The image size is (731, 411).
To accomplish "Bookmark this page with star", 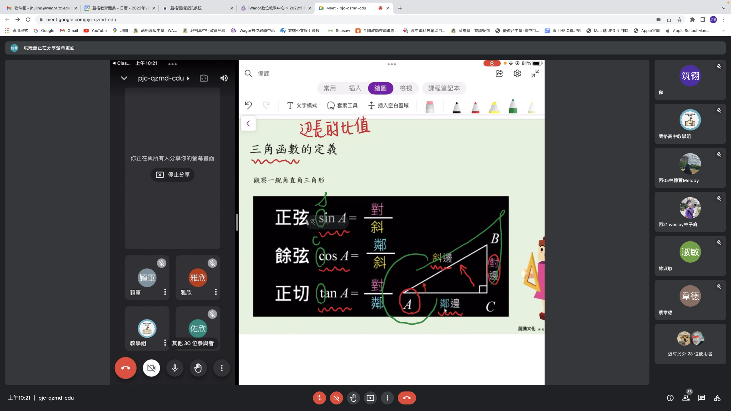I will click(x=679, y=20).
